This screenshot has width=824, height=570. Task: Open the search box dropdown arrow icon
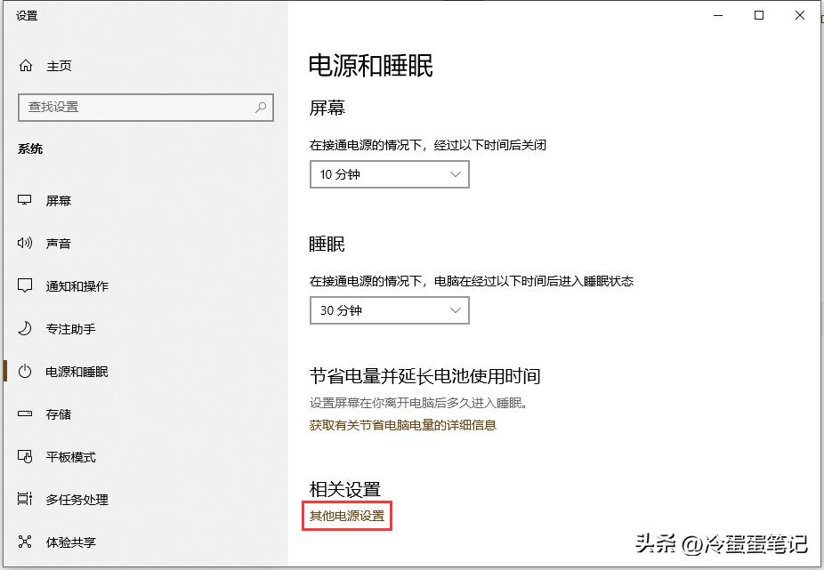[259, 108]
